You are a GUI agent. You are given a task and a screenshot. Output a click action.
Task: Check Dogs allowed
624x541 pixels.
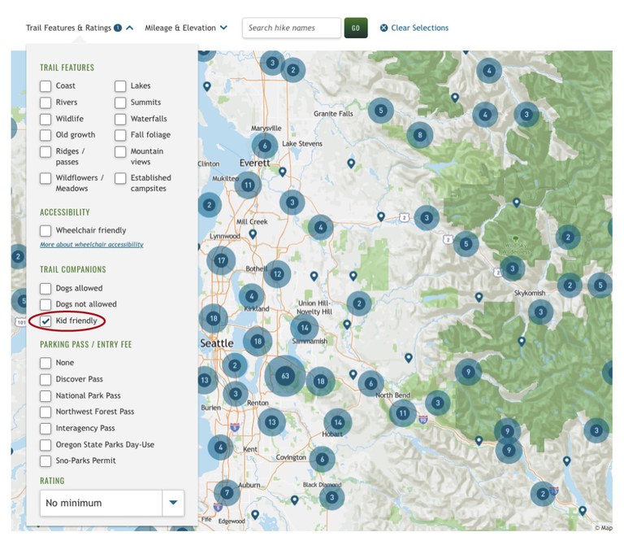point(45,289)
